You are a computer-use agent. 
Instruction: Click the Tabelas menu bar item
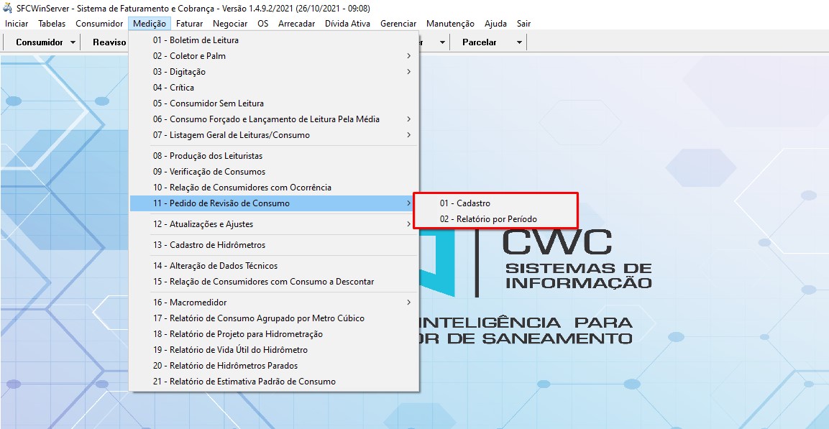(x=52, y=24)
